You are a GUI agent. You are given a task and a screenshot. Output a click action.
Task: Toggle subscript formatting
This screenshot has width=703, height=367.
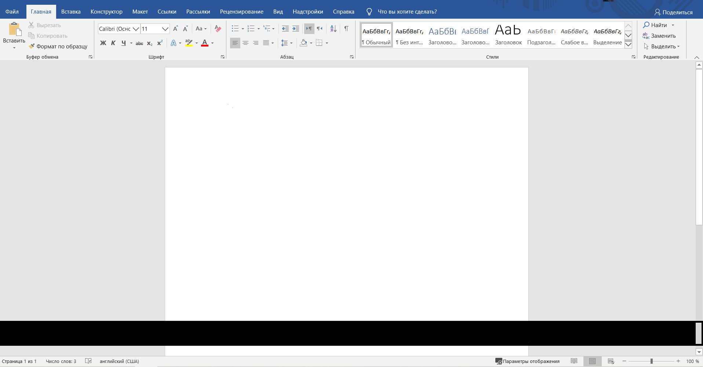[150, 43]
